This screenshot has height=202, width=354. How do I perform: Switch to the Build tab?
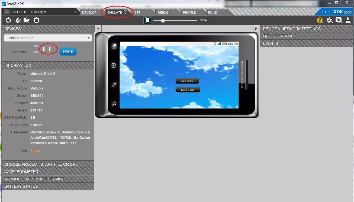[x=213, y=12]
